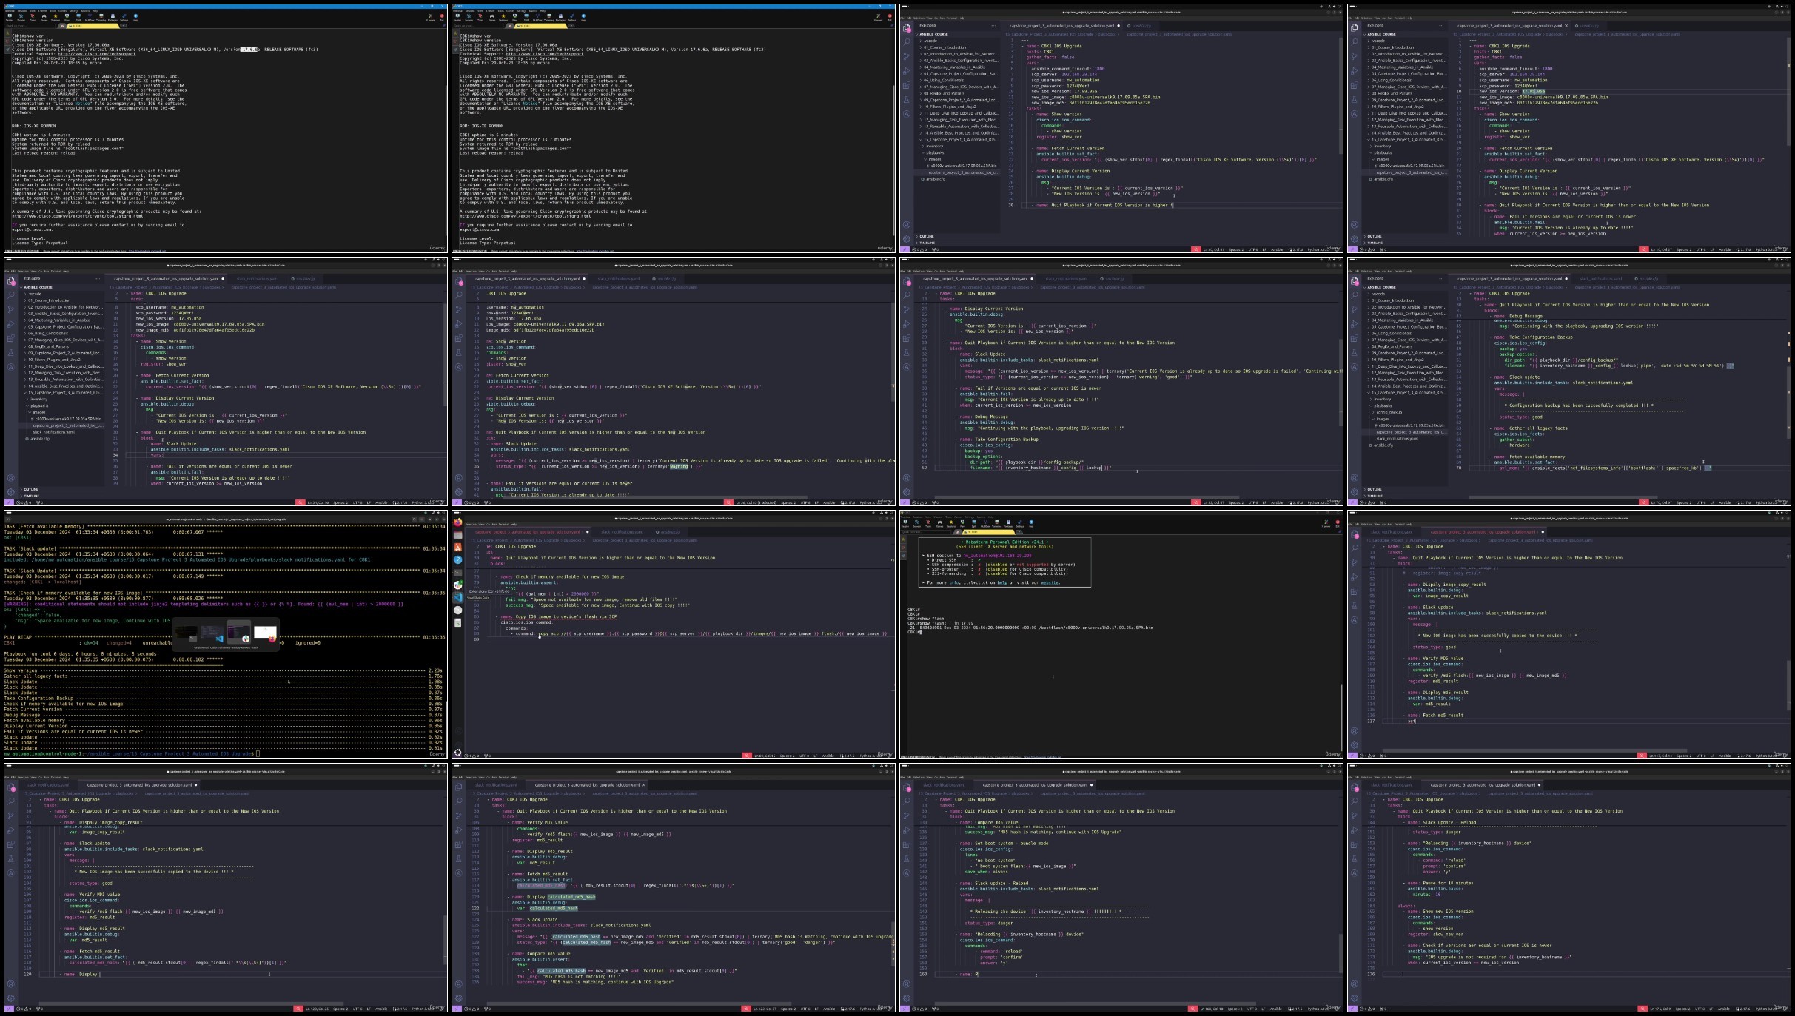
Task: Open Search view in the line-30 editor frame
Action: (x=907, y=42)
